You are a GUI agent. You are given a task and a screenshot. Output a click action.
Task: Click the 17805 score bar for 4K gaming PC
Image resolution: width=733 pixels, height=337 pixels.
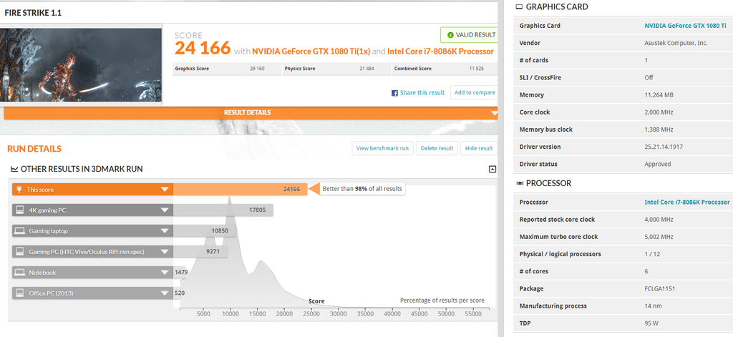click(x=223, y=210)
